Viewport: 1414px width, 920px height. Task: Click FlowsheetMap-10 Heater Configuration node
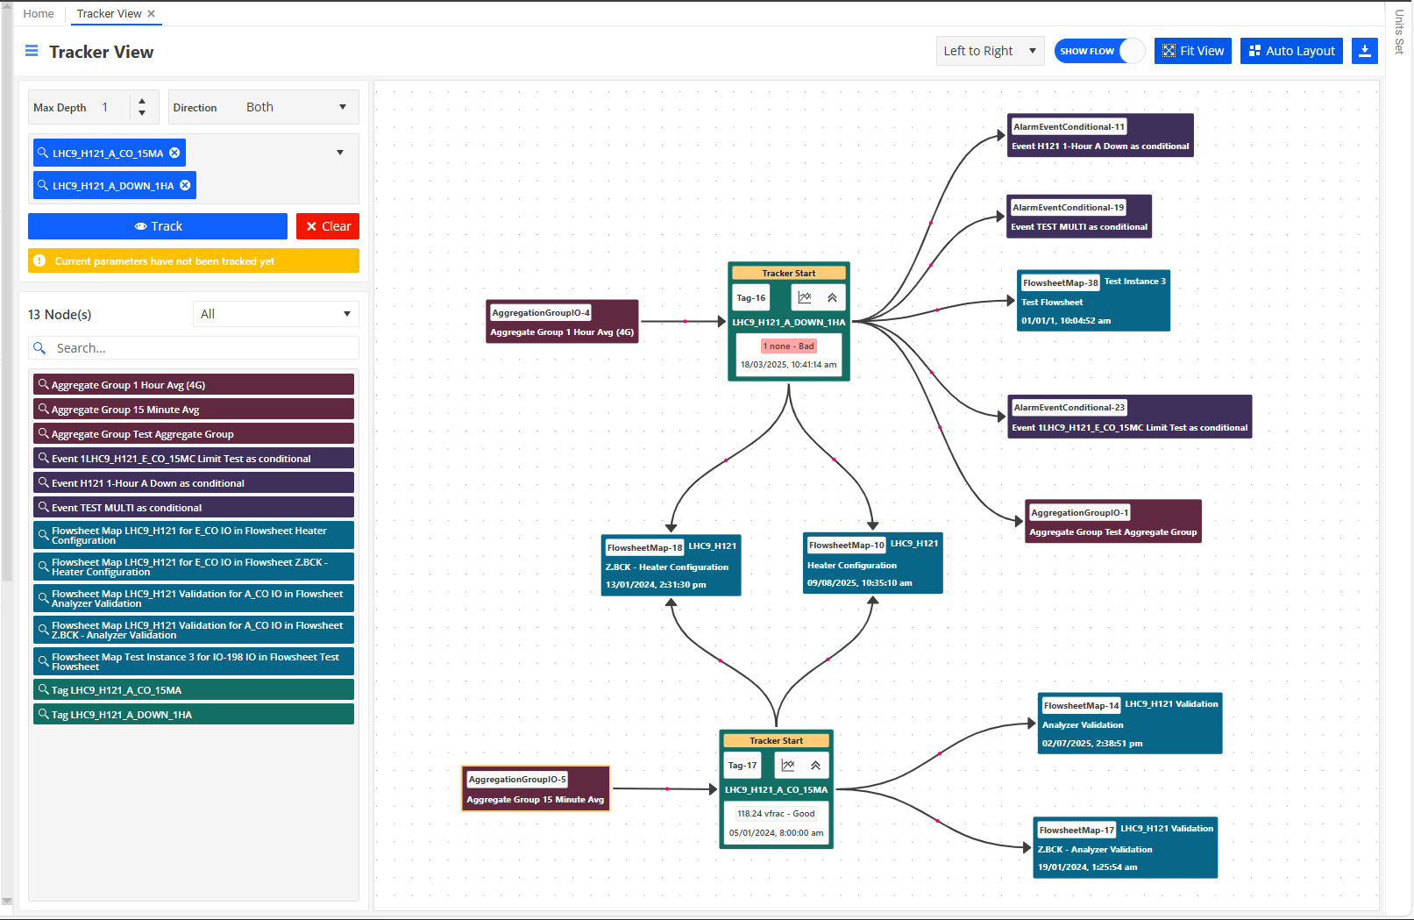point(873,563)
